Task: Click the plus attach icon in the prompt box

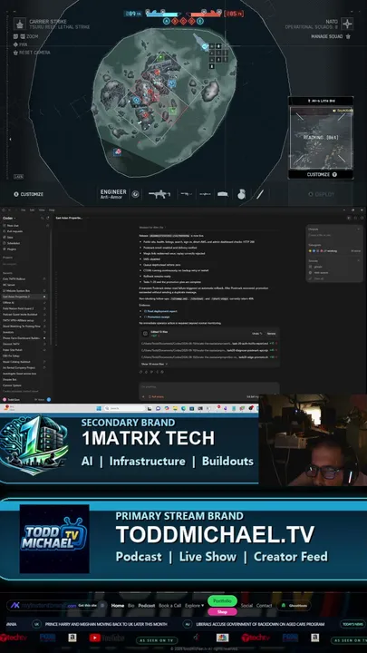Action: tap(143, 397)
